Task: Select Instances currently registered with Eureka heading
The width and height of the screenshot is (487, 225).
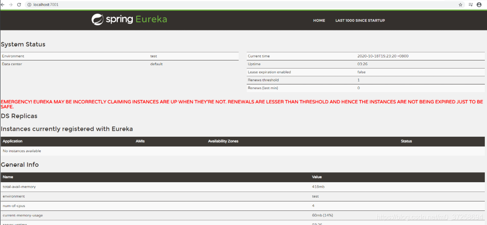Action: point(67,129)
